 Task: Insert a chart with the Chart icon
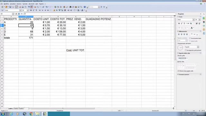pos(64,7)
